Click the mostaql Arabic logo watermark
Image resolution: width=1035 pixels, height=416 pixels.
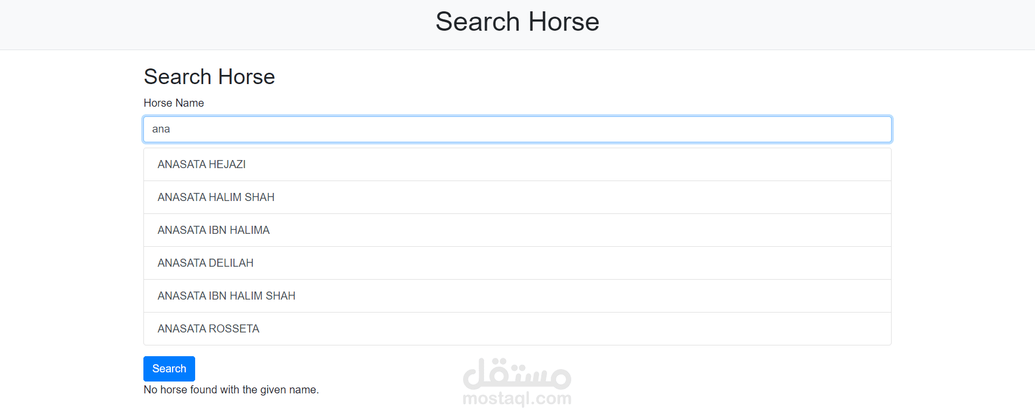point(517,373)
